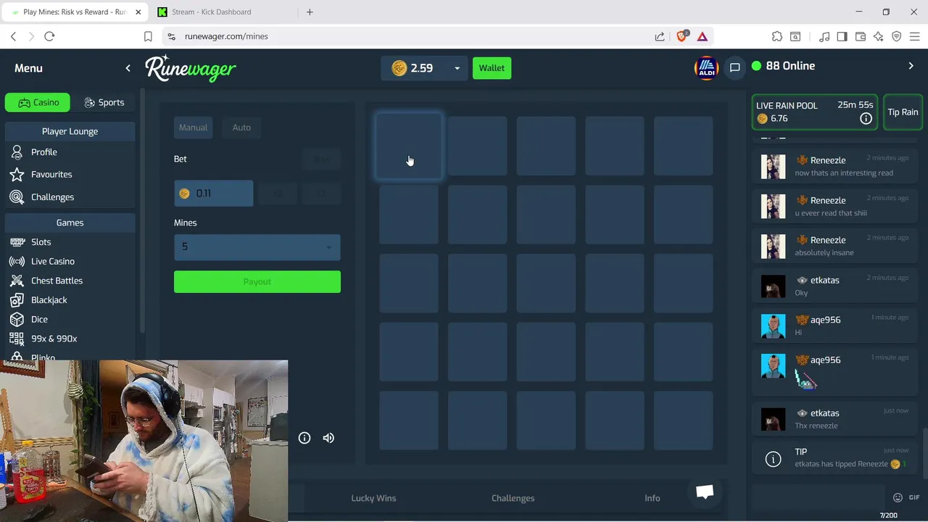The height and width of the screenshot is (522, 928).
Task: Expand the Mines count dropdown
Action: click(x=257, y=247)
